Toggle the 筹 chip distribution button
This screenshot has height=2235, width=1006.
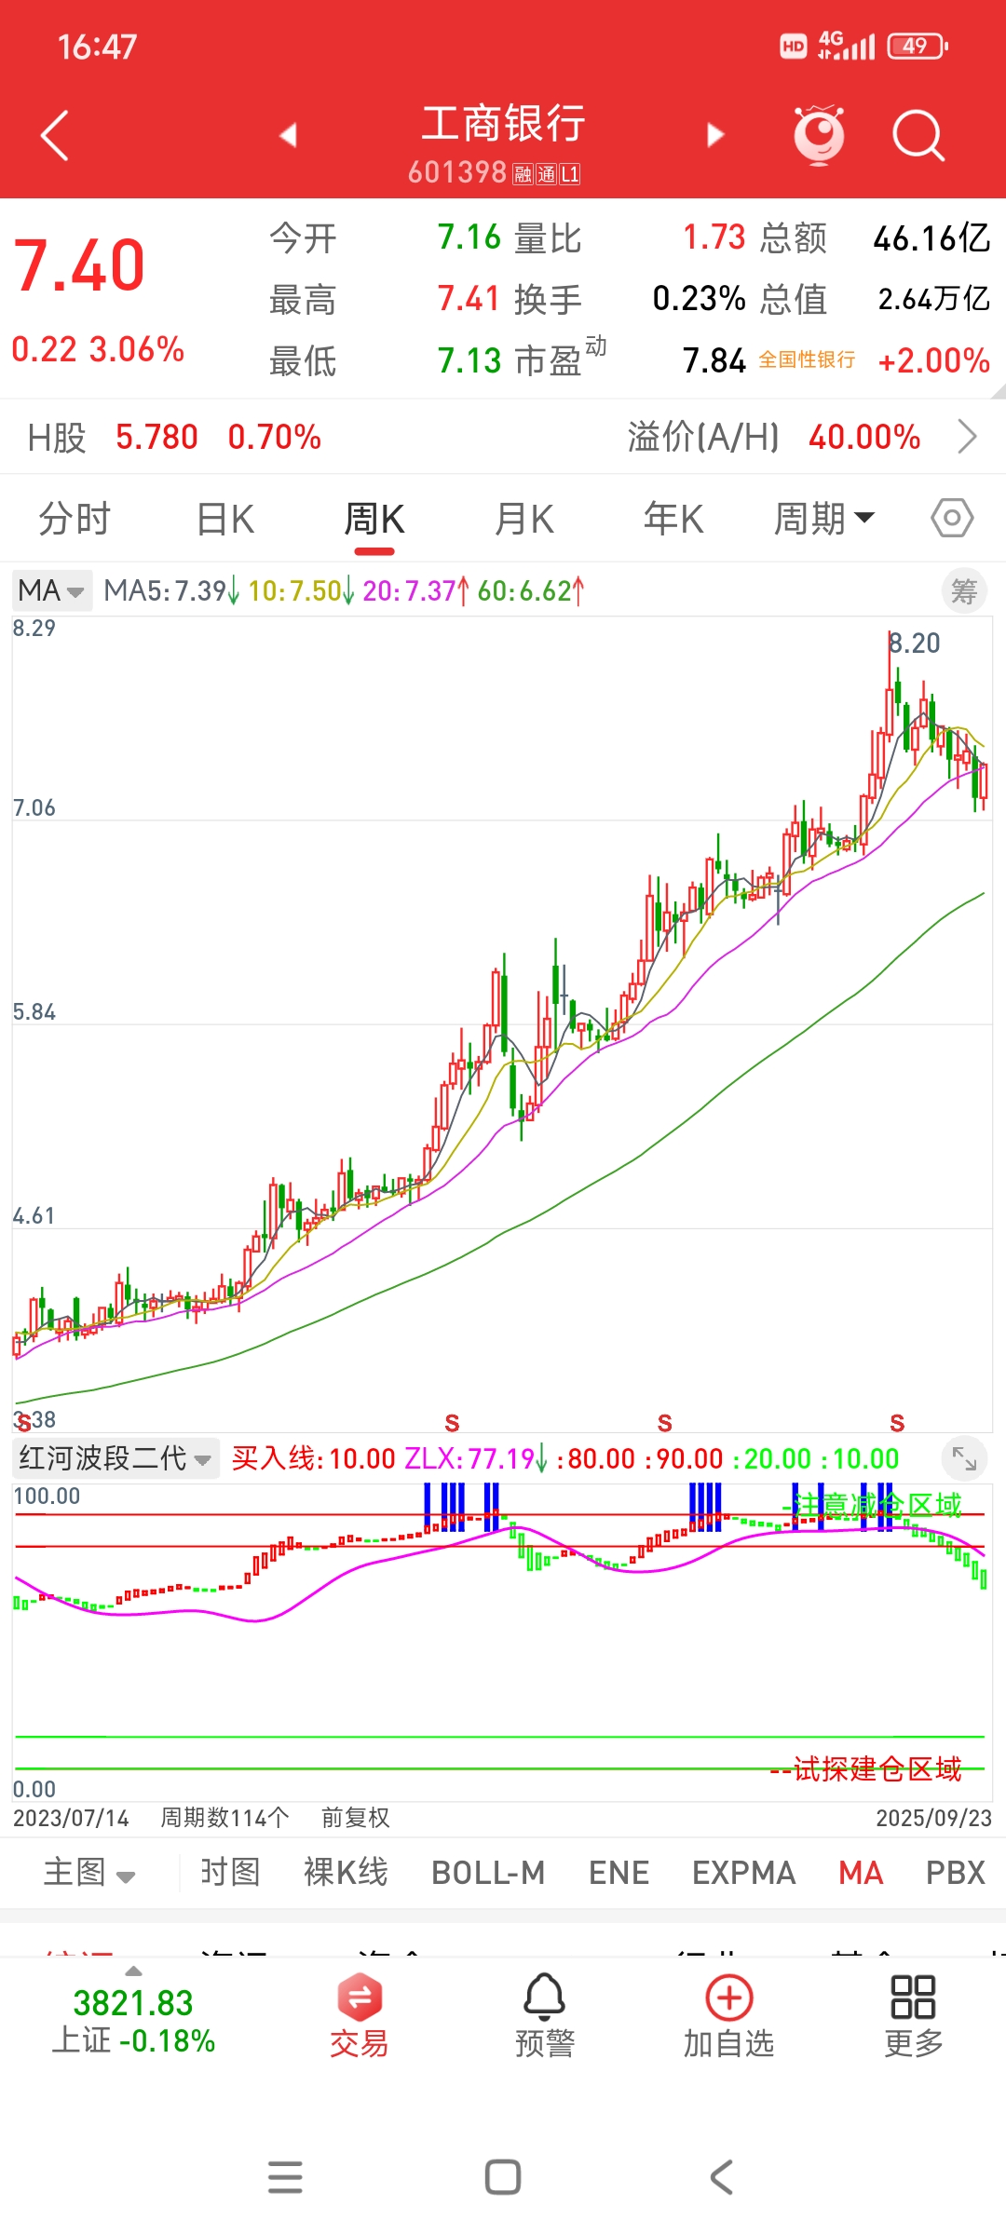click(964, 591)
